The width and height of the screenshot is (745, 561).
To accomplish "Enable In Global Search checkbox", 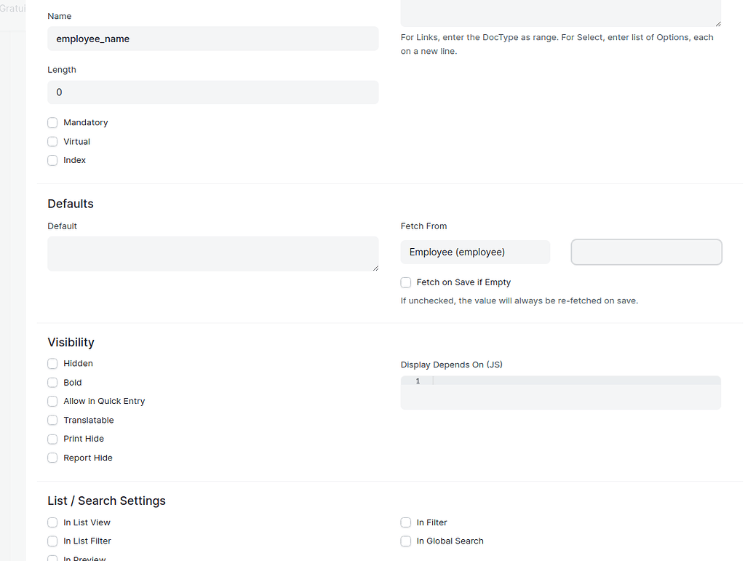I will [x=406, y=541].
